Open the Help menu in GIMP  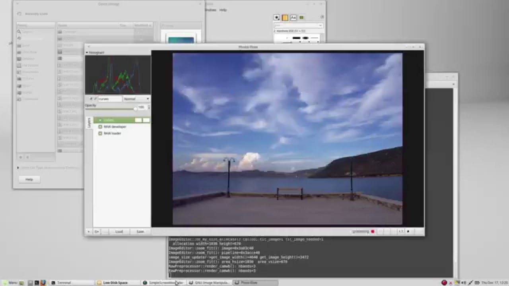[223, 10]
